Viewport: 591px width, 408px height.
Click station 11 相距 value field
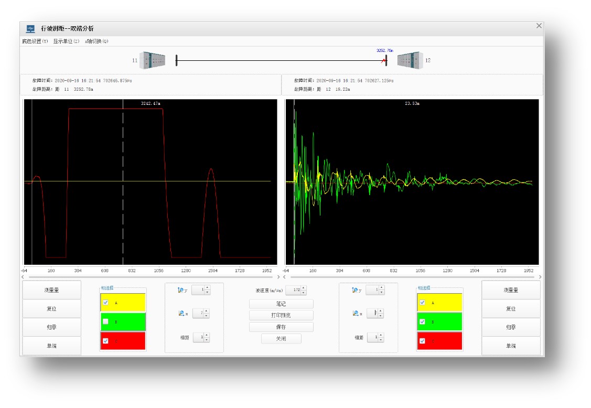point(199,338)
